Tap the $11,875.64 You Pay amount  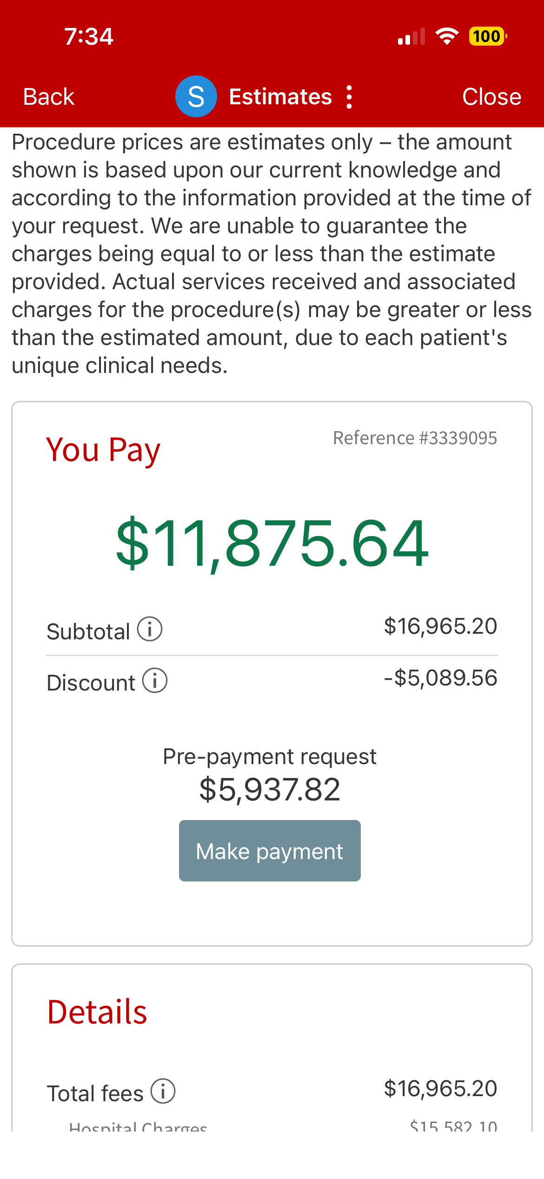click(272, 544)
